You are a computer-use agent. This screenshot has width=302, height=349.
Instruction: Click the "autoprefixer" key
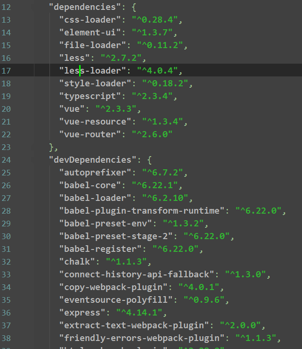click(x=95, y=173)
